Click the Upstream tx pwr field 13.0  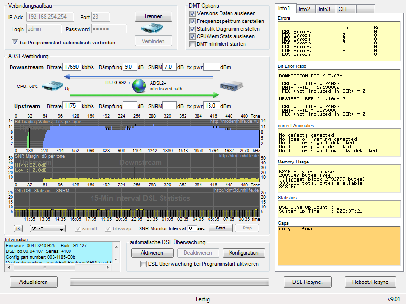(211, 106)
